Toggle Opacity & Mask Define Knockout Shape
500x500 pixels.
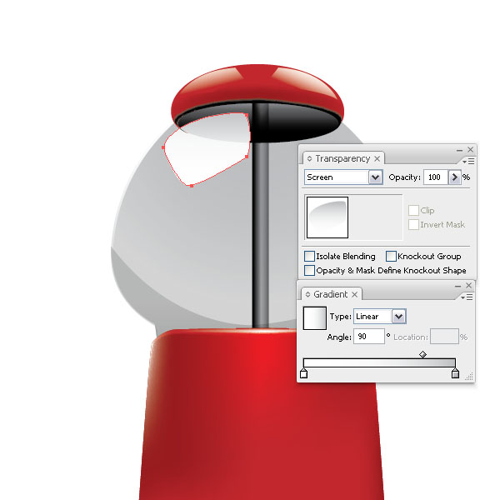coord(309,270)
